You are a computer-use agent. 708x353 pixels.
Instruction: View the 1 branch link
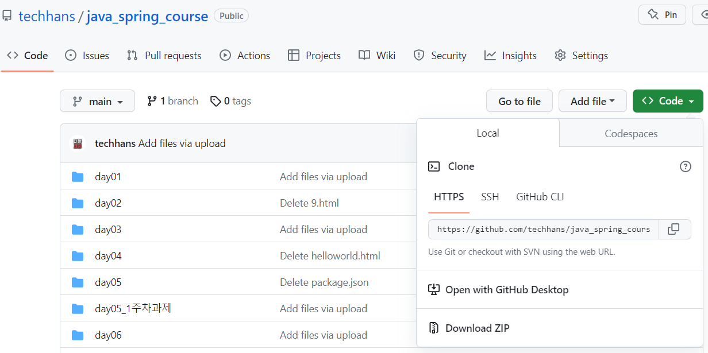[172, 101]
